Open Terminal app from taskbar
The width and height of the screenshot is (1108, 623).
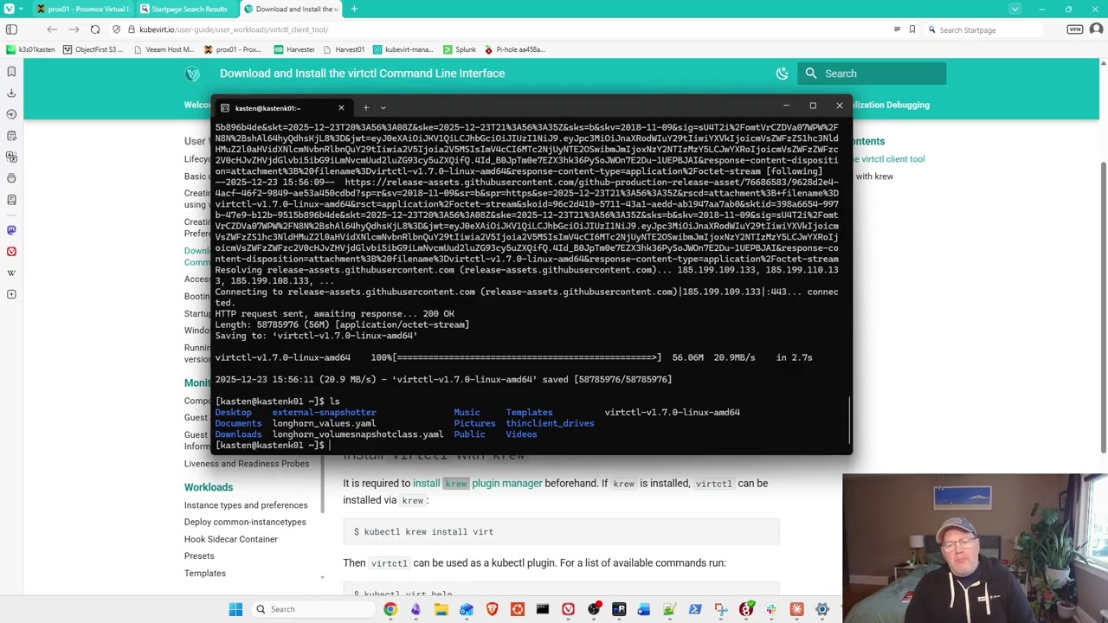543,609
